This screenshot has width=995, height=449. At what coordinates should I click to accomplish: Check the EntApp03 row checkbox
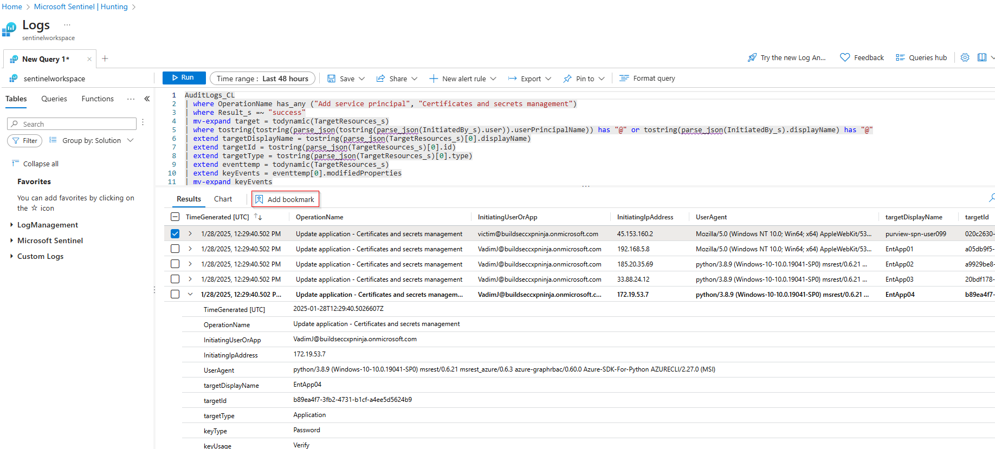tap(175, 279)
